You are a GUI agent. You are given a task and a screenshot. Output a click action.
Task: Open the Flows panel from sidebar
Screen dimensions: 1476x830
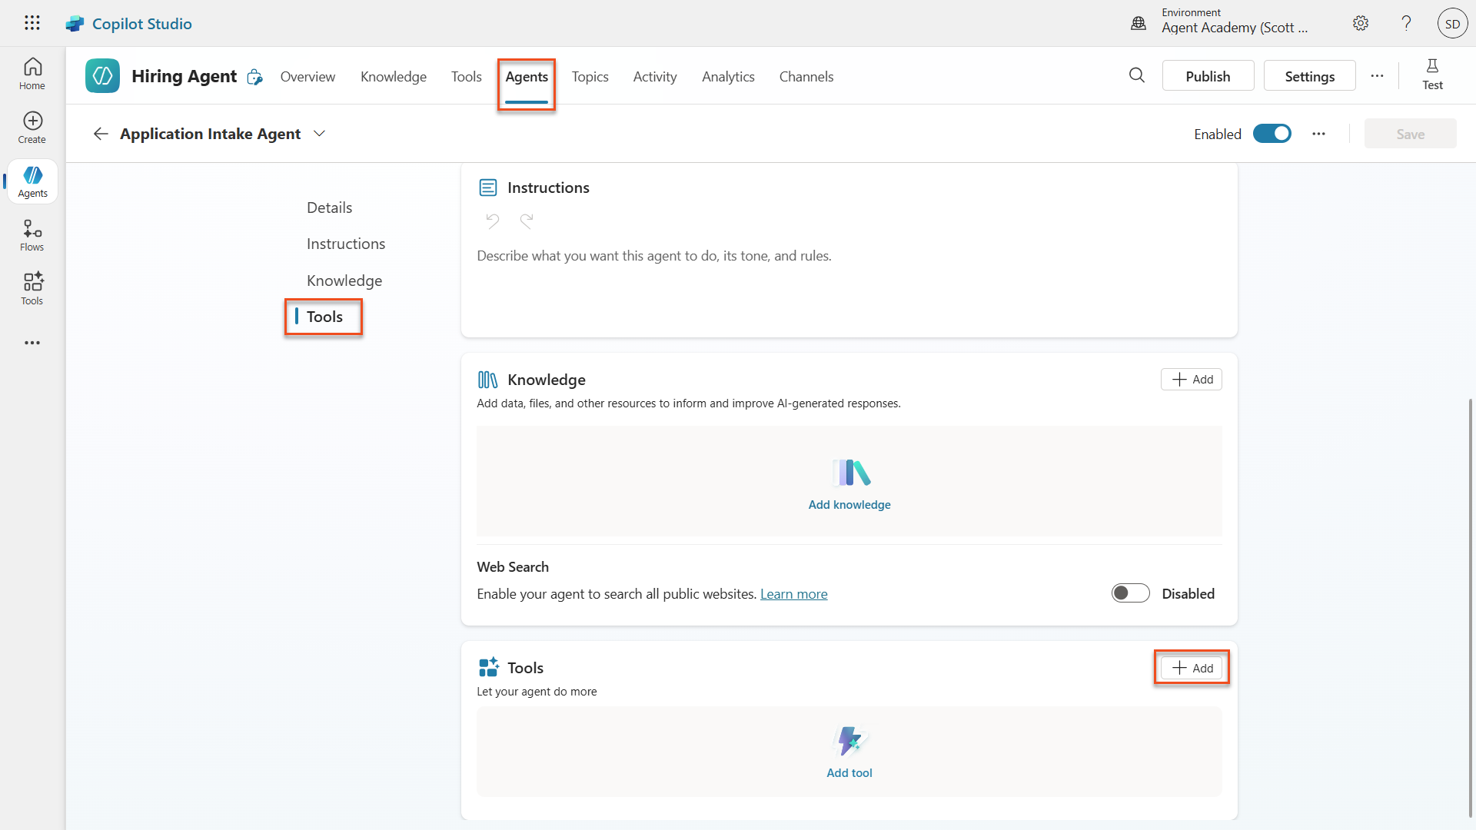click(x=32, y=235)
